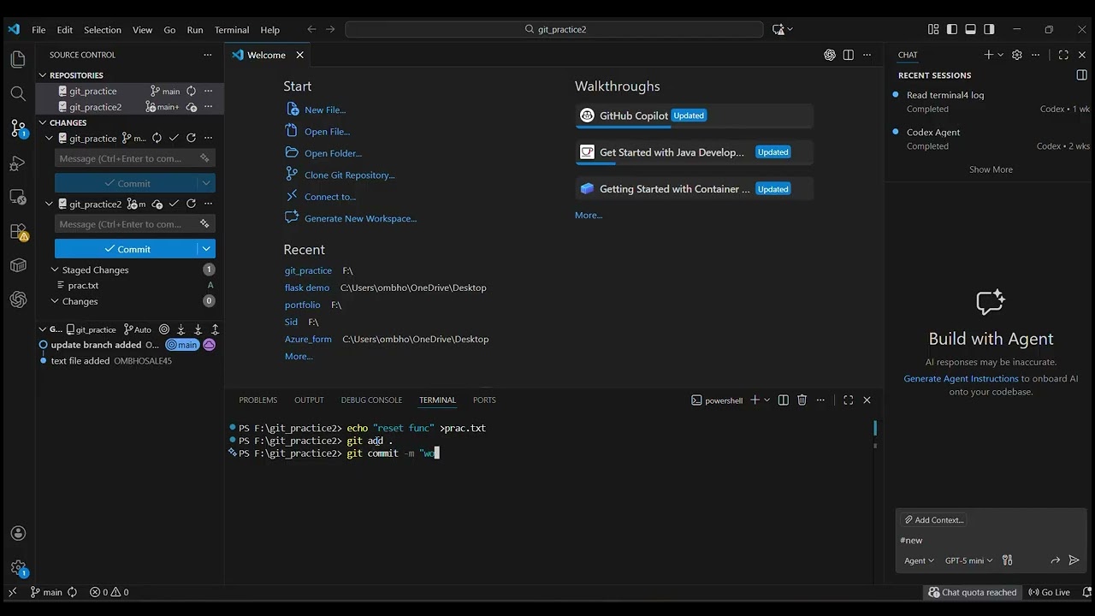This screenshot has width=1095, height=616.
Task: Click git_practice2 Commit button
Action: [x=127, y=249]
